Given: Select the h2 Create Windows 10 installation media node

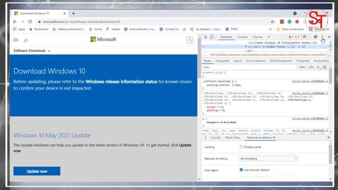Looking at the screenshot, I should pyautogui.click(x=283, y=43).
